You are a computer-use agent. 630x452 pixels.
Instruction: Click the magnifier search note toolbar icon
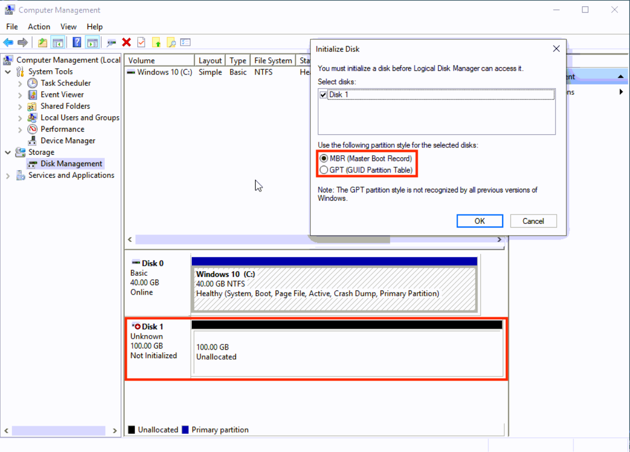coord(171,42)
